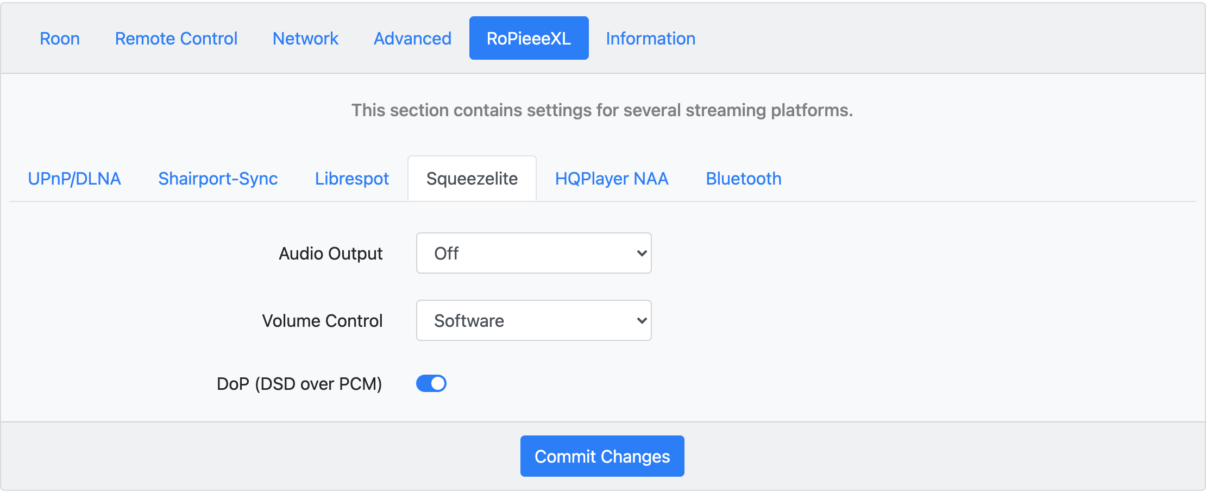Open HQPlayer NAA sub-tab
The height and width of the screenshot is (493, 1206).
coord(612,179)
